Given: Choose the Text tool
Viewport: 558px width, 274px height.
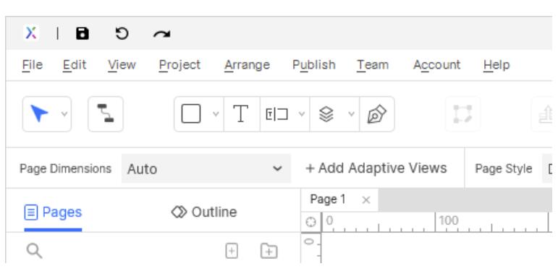Looking at the screenshot, I should [x=240, y=114].
